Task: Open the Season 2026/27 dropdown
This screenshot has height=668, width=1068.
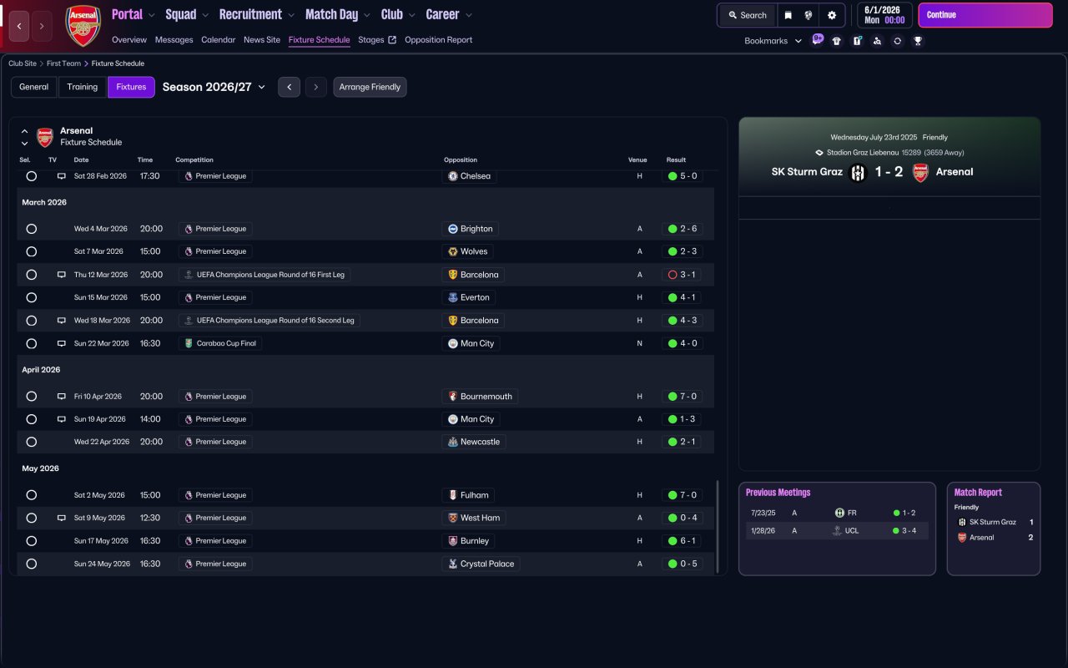Action: pos(214,87)
